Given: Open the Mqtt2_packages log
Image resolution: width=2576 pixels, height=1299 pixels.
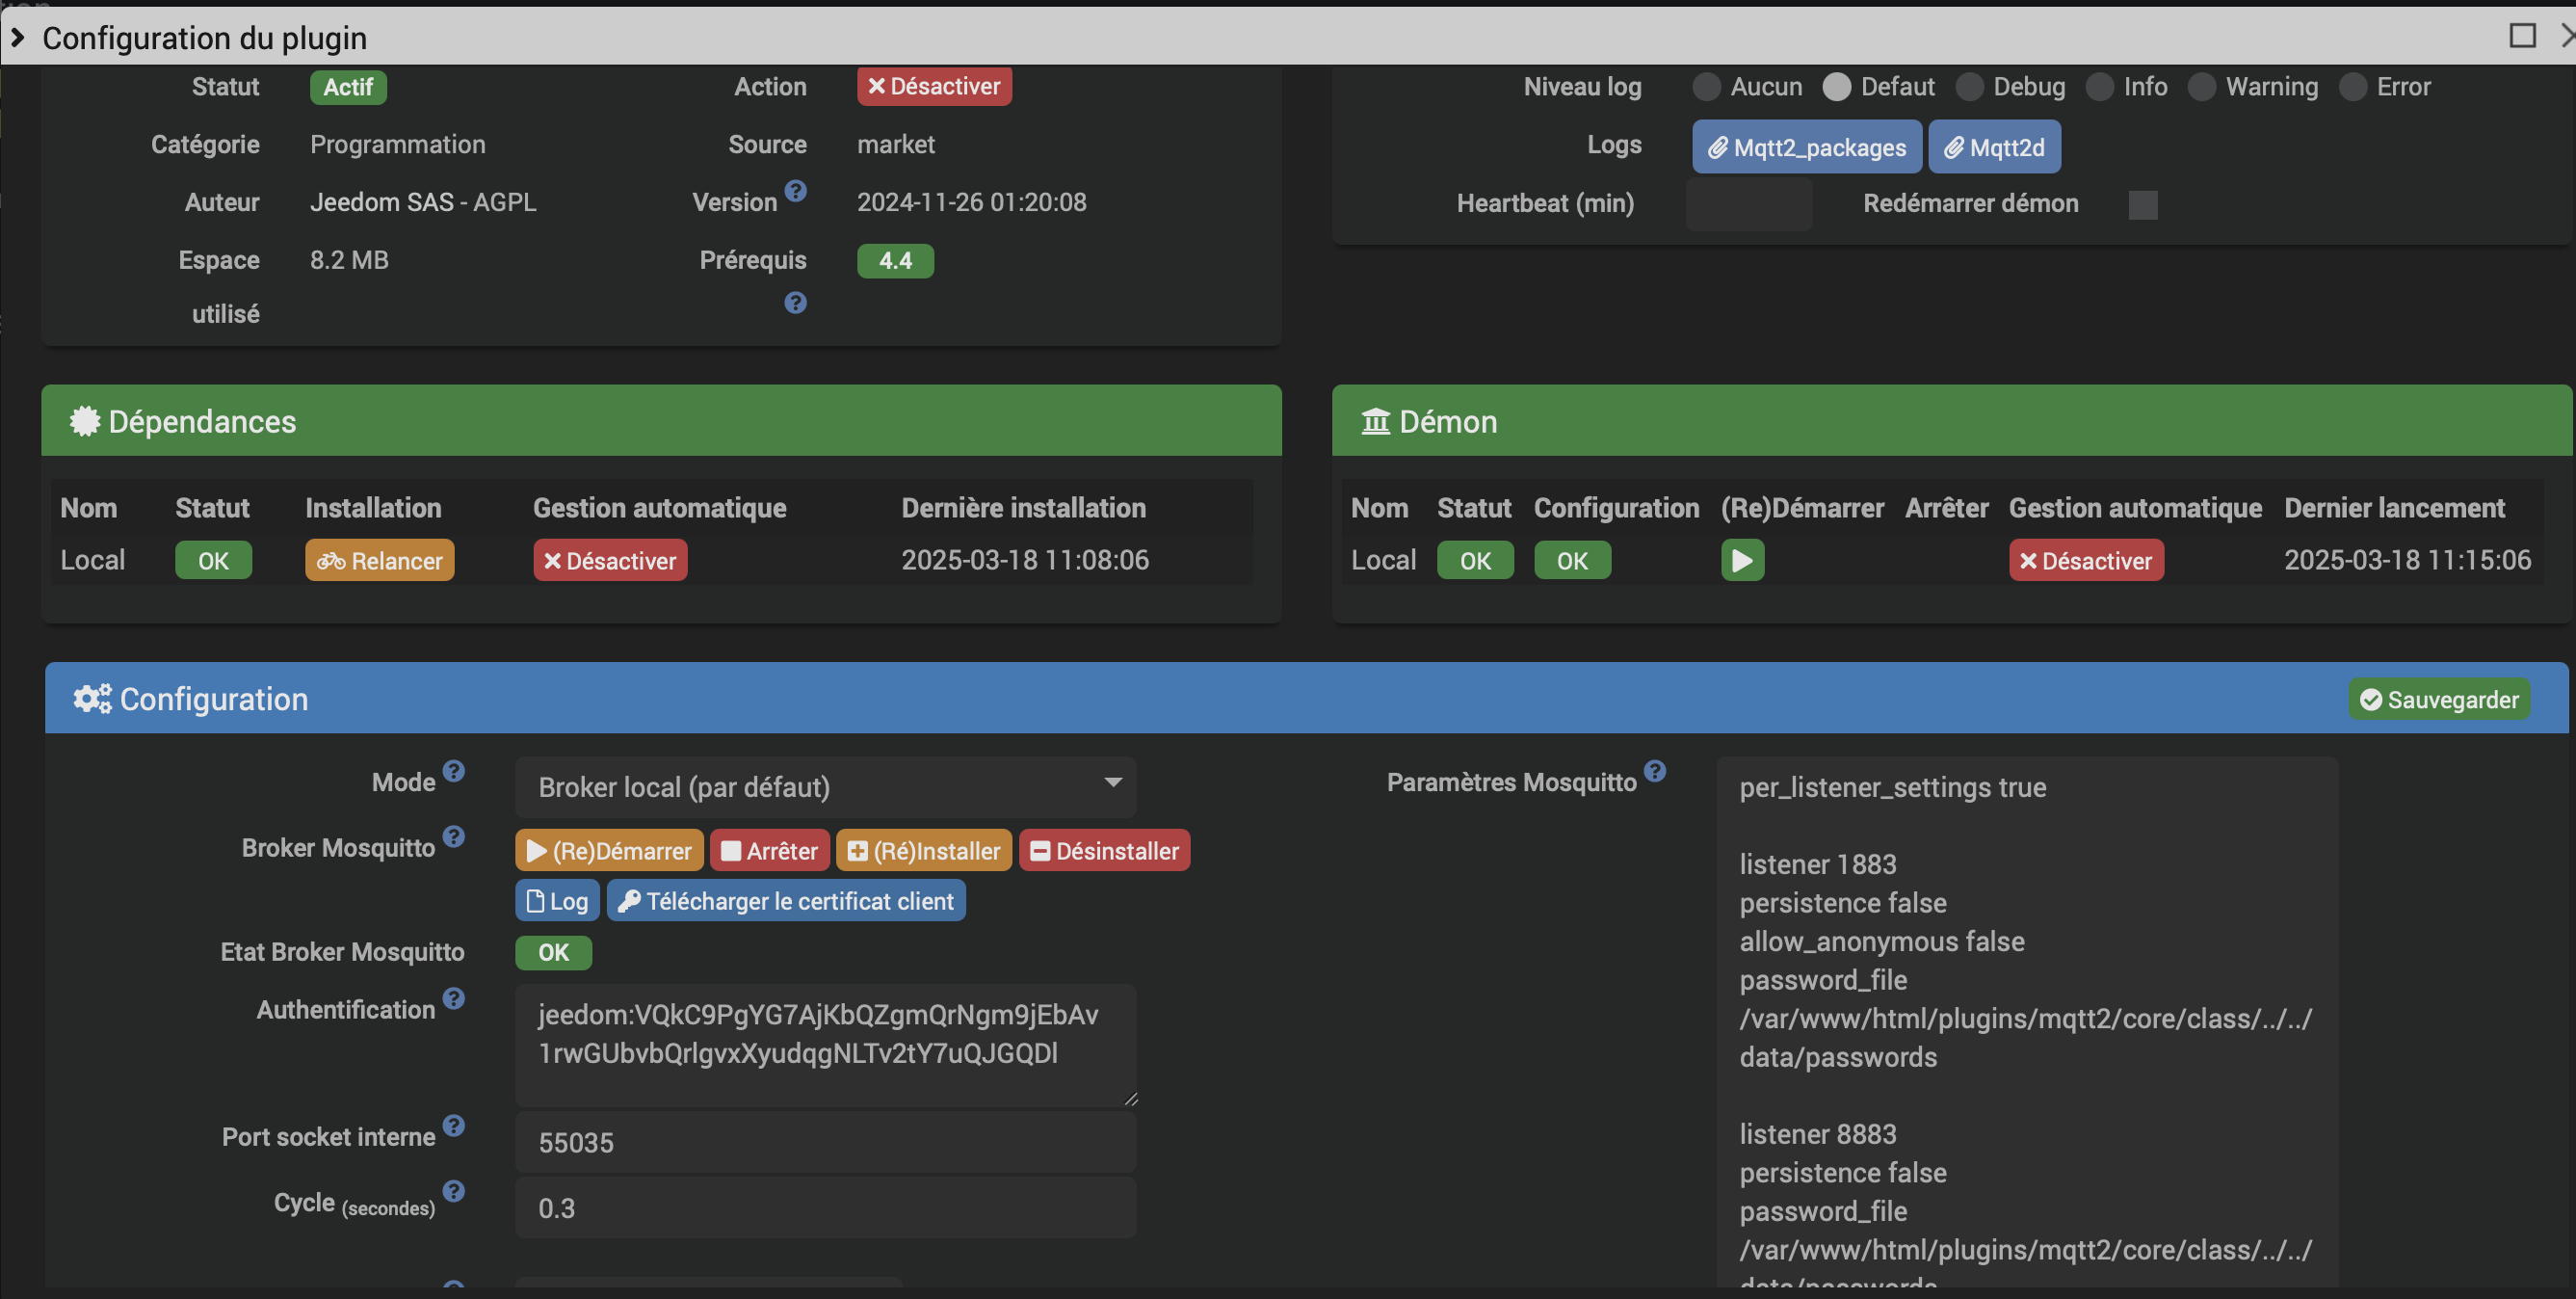Looking at the screenshot, I should pos(1806,147).
